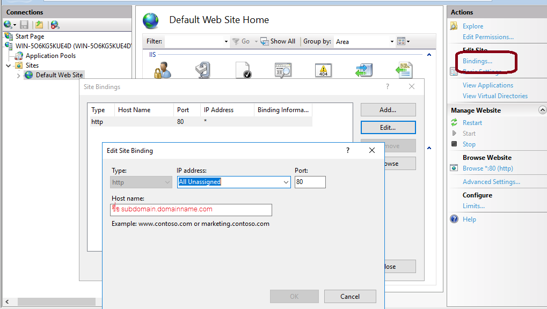Click the IP Address column header
The width and height of the screenshot is (547, 309).
pyautogui.click(x=227, y=110)
